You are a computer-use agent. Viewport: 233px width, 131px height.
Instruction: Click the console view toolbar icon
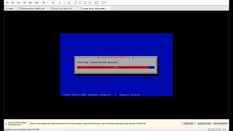click(x=96, y=3)
